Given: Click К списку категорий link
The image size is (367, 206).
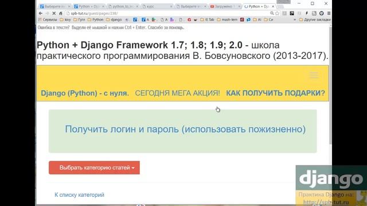Looking at the screenshot, I should pos(79,195).
